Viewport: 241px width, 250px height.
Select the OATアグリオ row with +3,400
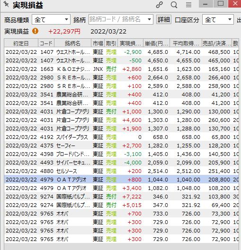click(x=121, y=188)
